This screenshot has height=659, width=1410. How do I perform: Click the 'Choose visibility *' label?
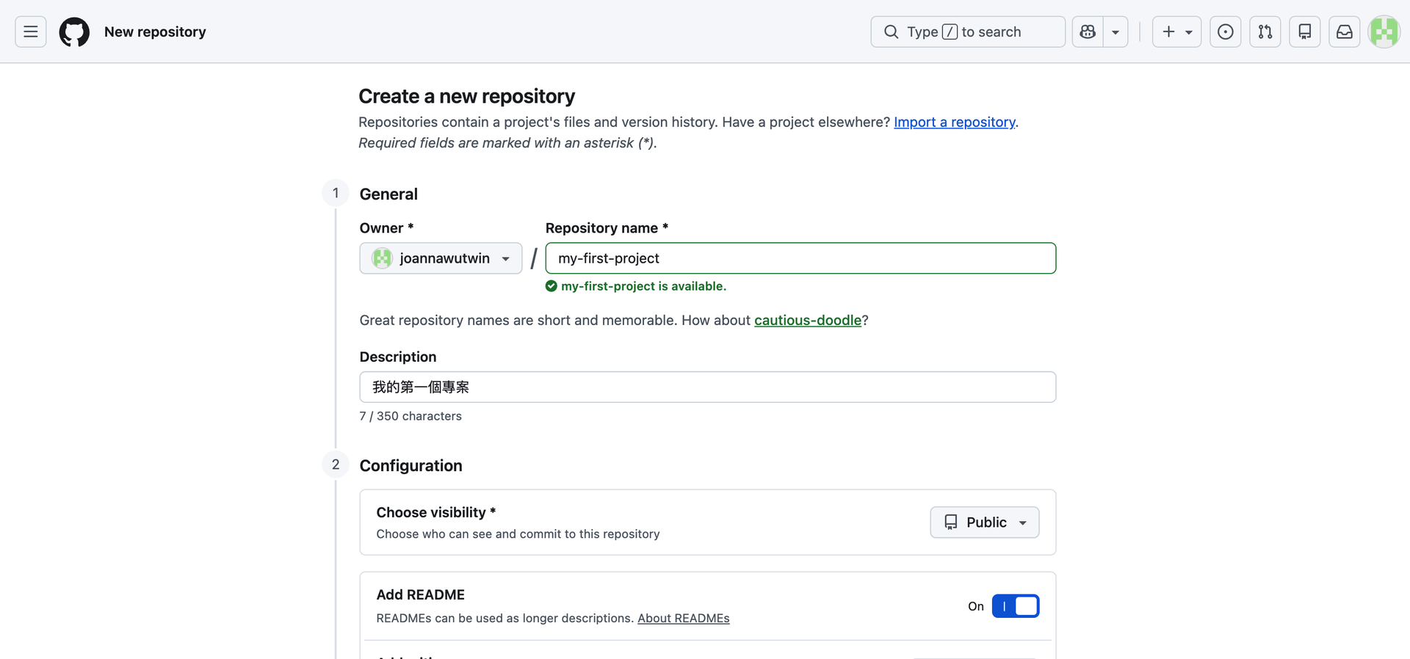click(436, 512)
